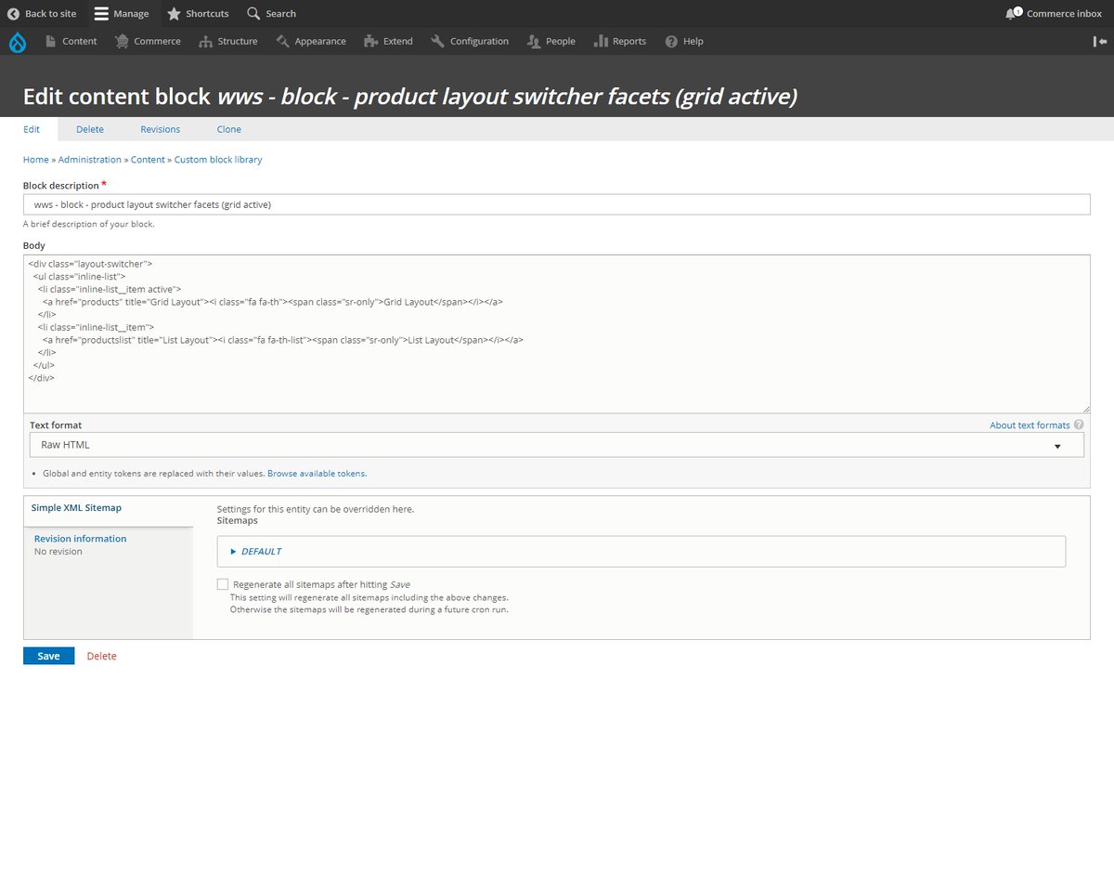Viewport: 1114px width, 888px height.
Task: Check Regenerate all sitemaps after hitting Save
Action: point(223,584)
